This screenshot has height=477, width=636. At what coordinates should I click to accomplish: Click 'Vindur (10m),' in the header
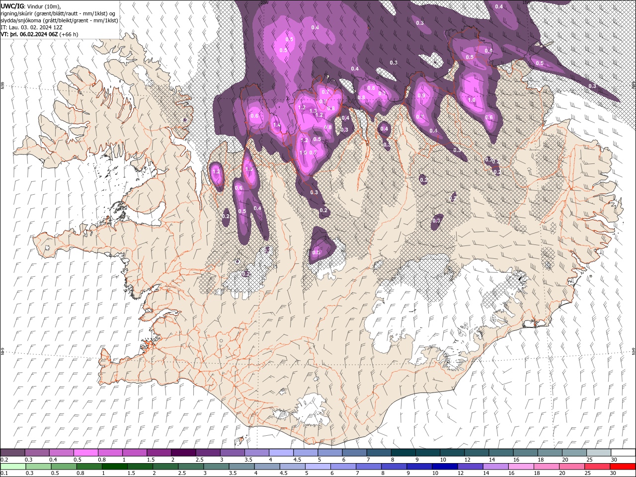click(43, 6)
